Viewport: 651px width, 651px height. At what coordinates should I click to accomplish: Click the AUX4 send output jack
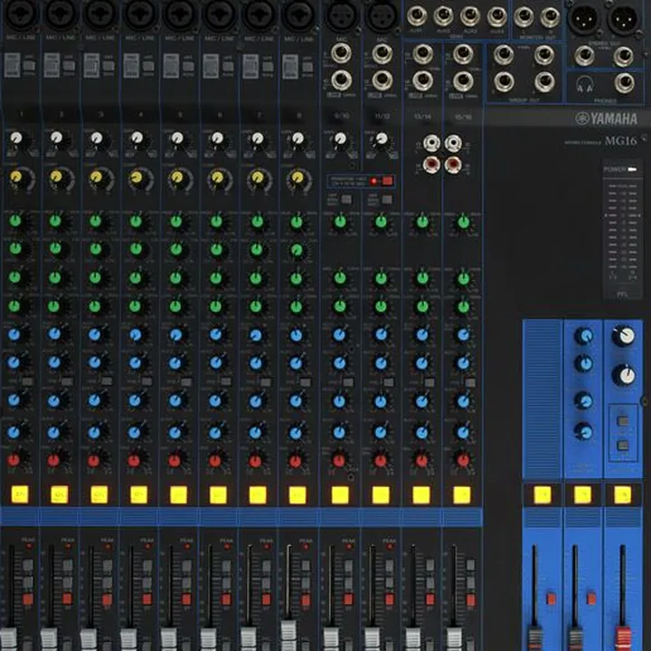click(496, 16)
